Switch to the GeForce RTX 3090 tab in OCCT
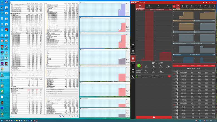The height and width of the screenshot is (122, 217). click(x=167, y=6)
